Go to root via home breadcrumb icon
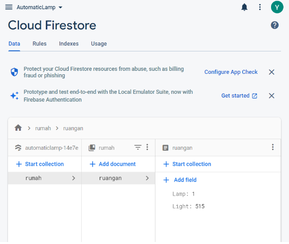Screen dimensions: 289x244 (x=18, y=128)
